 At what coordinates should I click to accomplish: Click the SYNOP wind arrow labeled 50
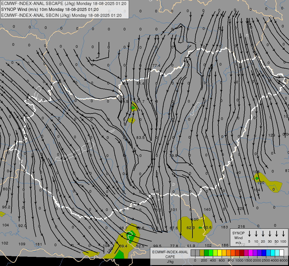point(277,234)
